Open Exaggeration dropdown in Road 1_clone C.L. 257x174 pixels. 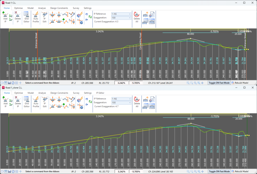[121, 102]
